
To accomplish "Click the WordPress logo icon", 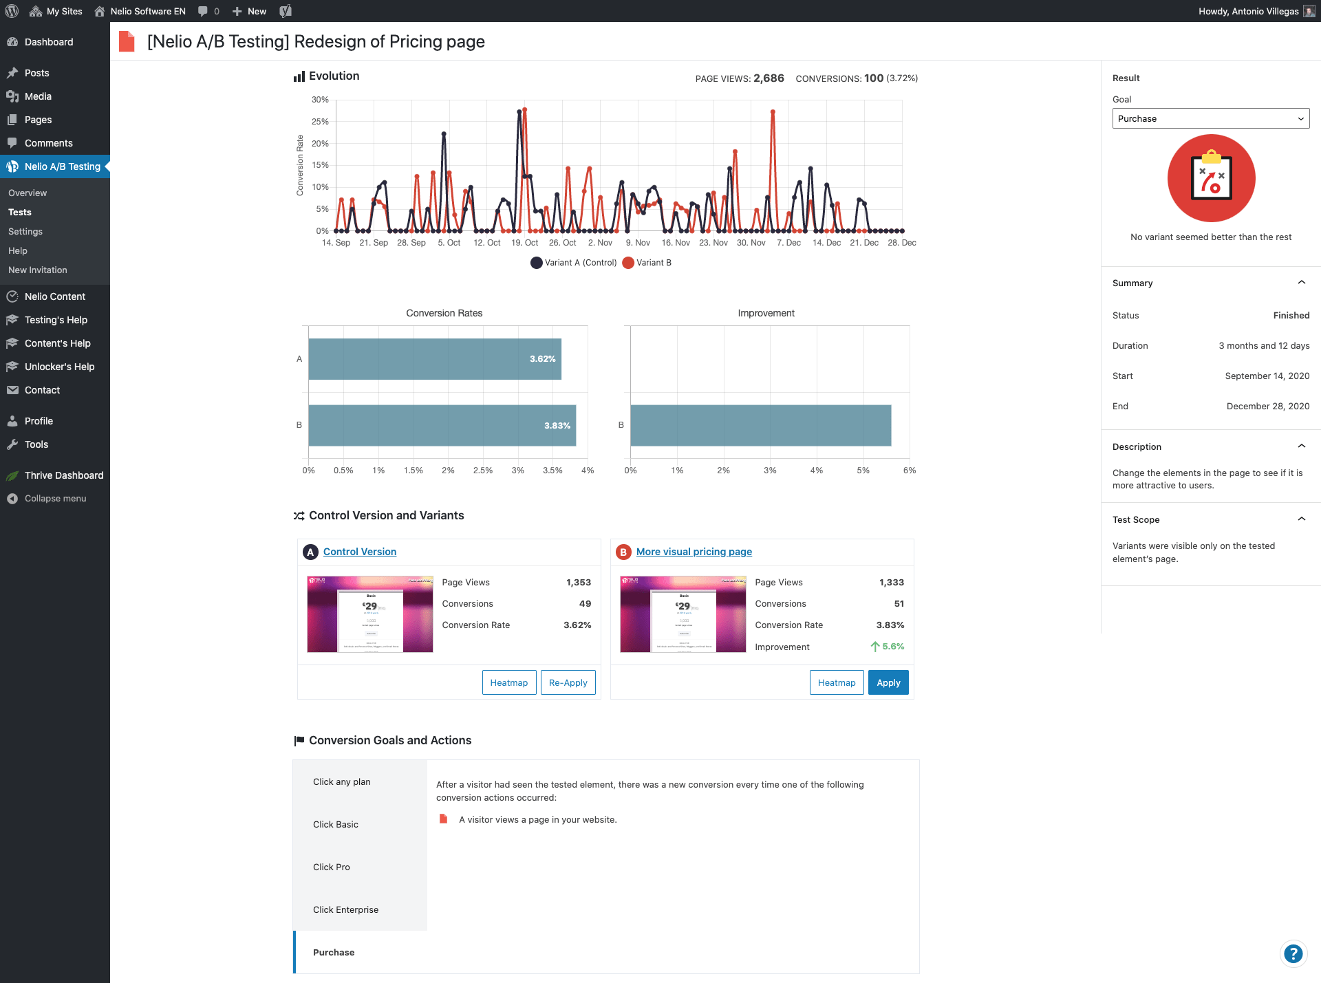I will click(x=12, y=11).
